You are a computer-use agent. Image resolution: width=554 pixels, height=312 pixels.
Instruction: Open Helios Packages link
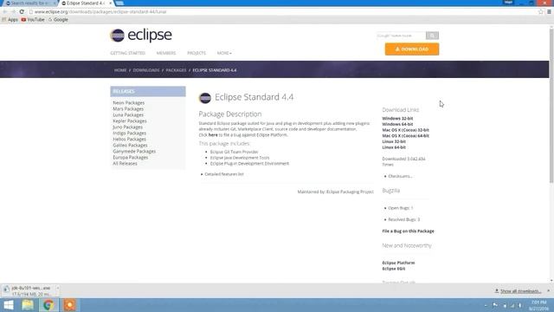click(129, 139)
